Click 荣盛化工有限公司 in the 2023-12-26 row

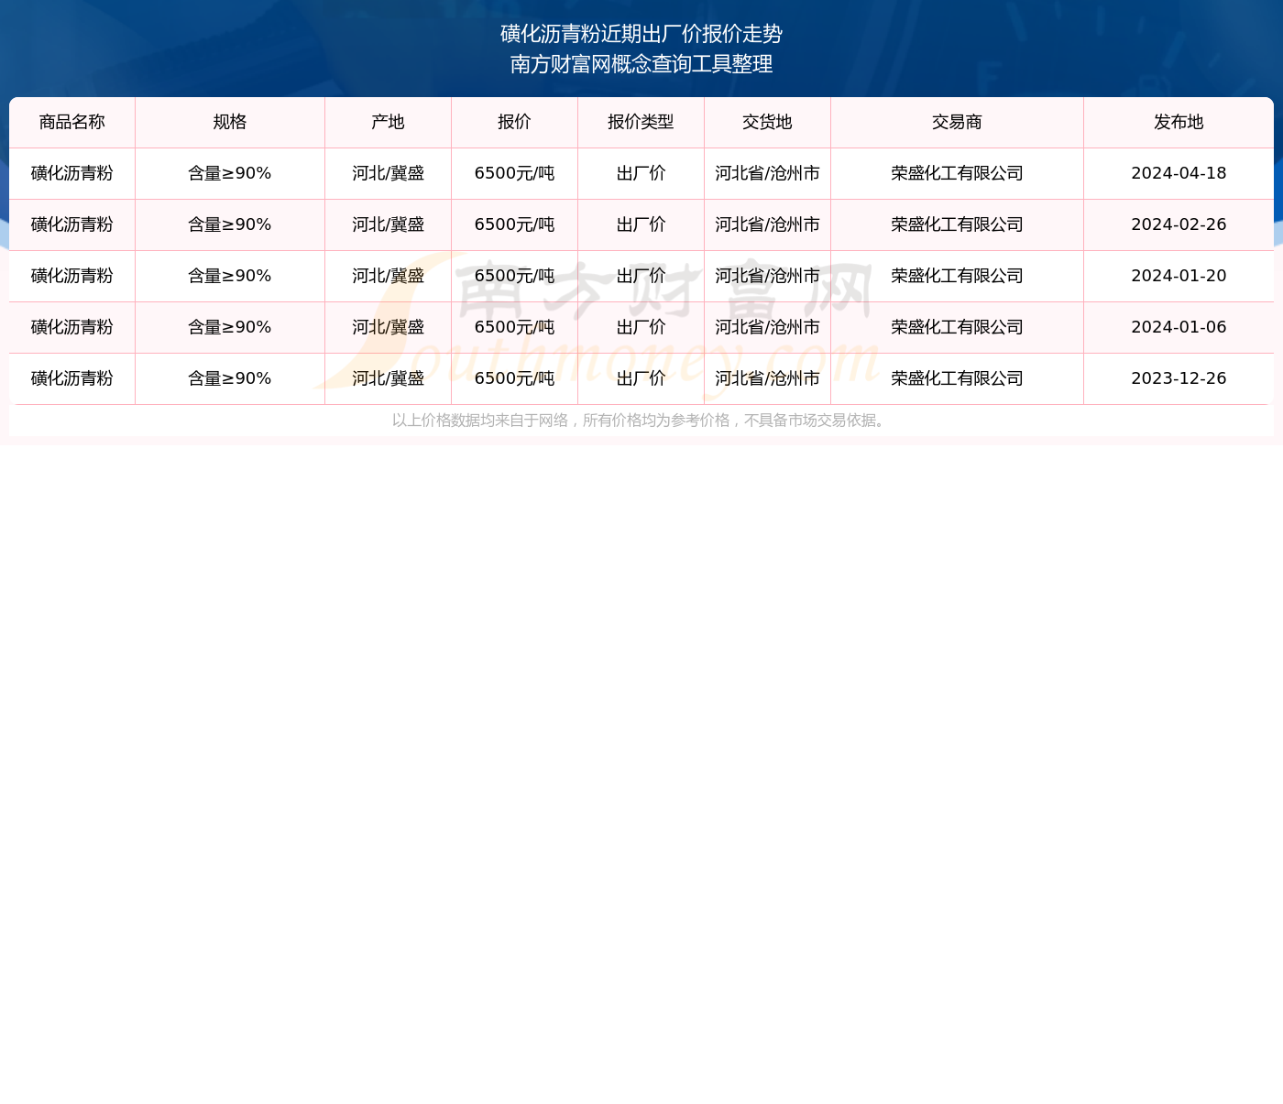[957, 378]
